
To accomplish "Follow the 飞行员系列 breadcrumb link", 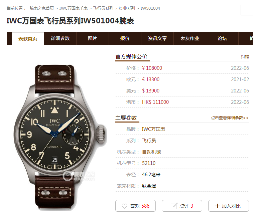I will pos(103,8).
